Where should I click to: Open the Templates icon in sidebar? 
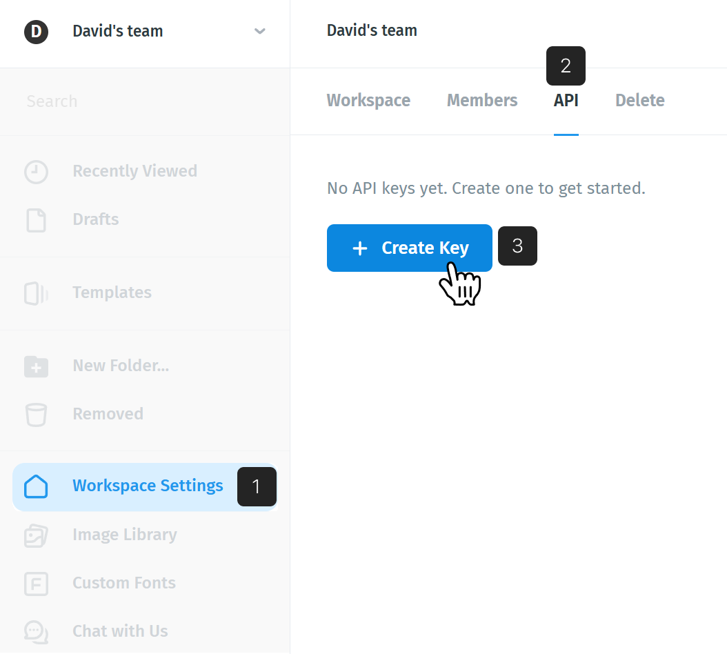pos(36,294)
